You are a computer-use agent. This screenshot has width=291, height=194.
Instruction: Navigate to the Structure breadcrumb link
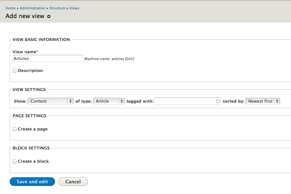coord(57,8)
